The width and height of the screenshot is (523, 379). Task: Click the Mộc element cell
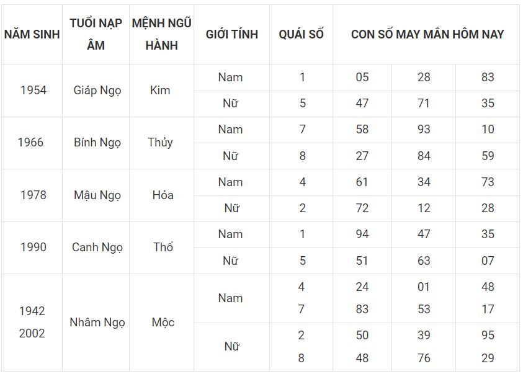(163, 323)
